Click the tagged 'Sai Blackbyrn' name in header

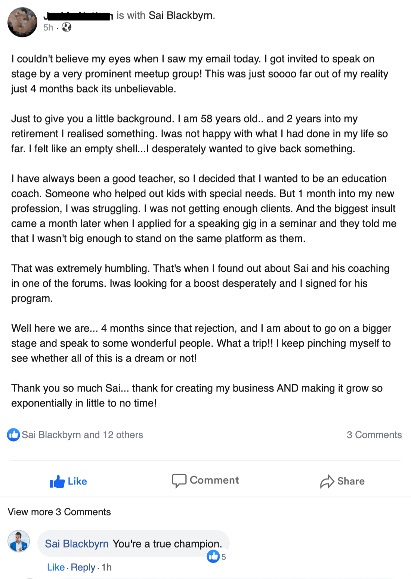pyautogui.click(x=181, y=15)
